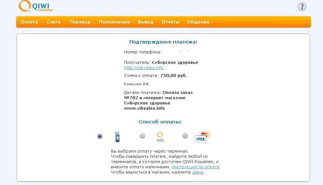
Task: Click the Вы выбрали оплату через терминал text
Action: [x=150, y=151]
